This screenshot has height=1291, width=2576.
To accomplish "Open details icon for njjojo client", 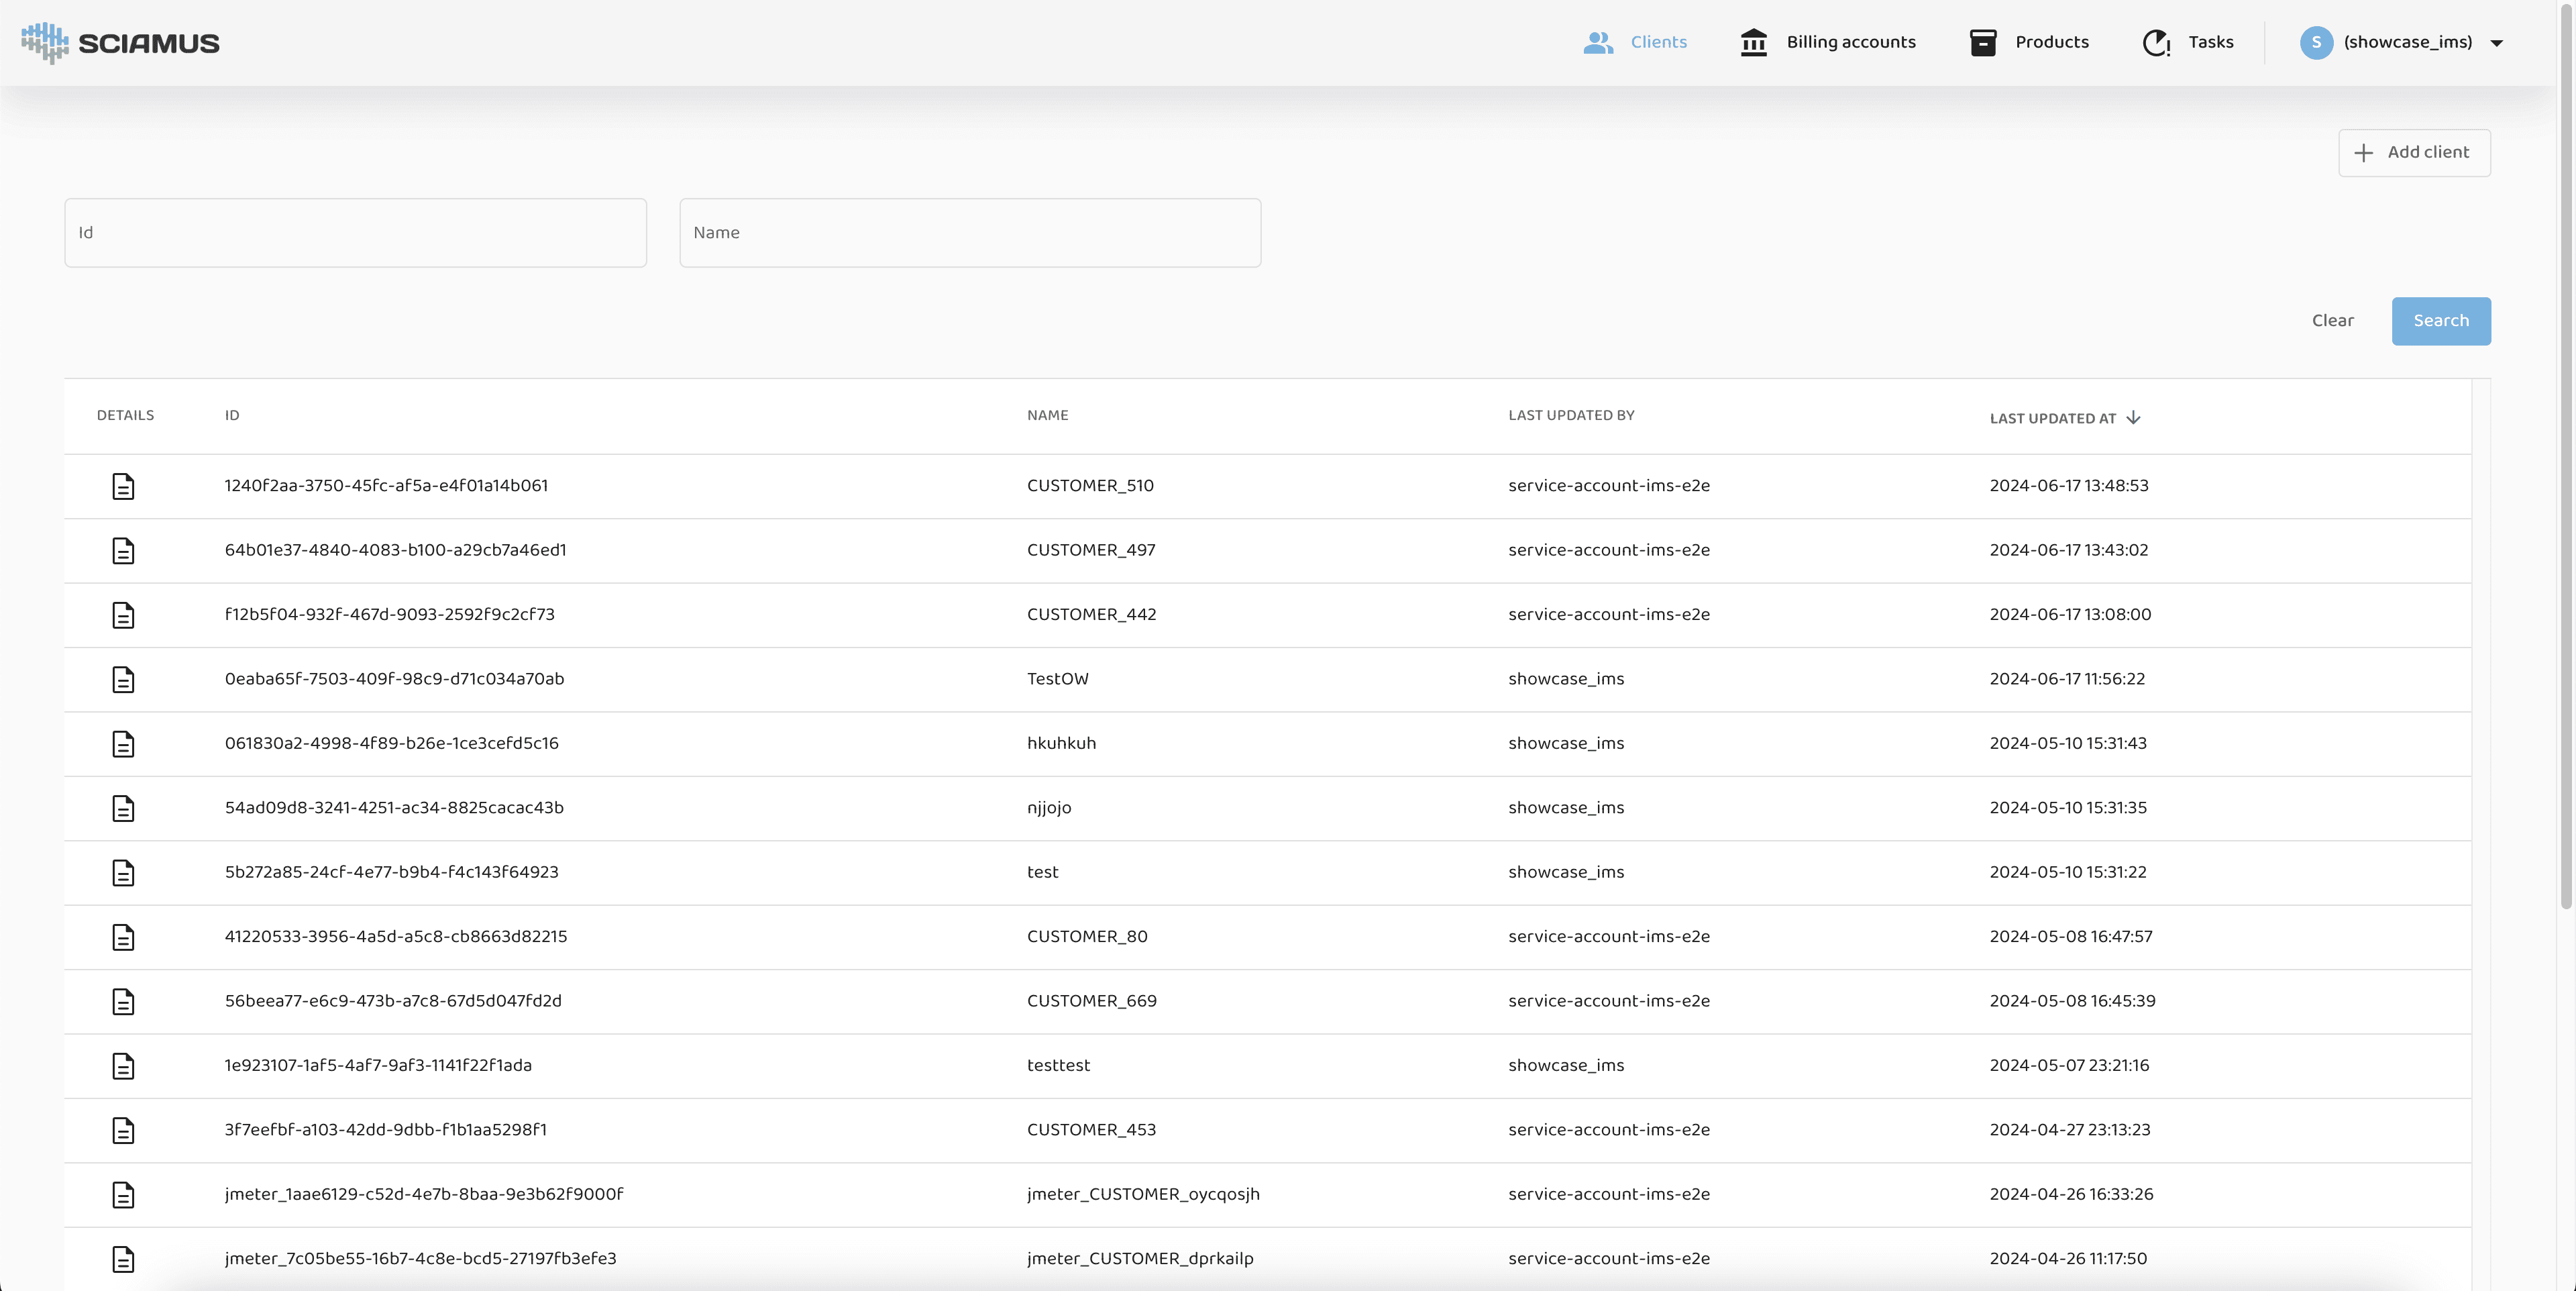I will (123, 808).
